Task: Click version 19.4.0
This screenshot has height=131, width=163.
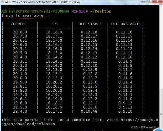Action: pyautogui.click(x=20, y=111)
